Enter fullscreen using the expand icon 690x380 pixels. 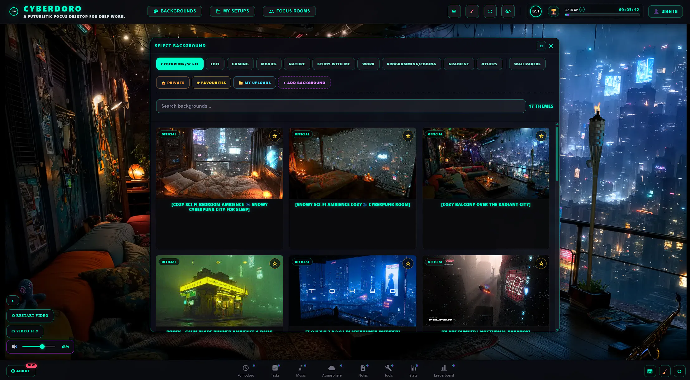coord(490,12)
